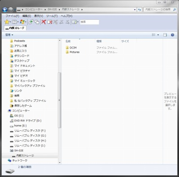Viewport: 179px width, 177px height.
Task: Expand the address bar history dropdown
Action: [135, 10]
